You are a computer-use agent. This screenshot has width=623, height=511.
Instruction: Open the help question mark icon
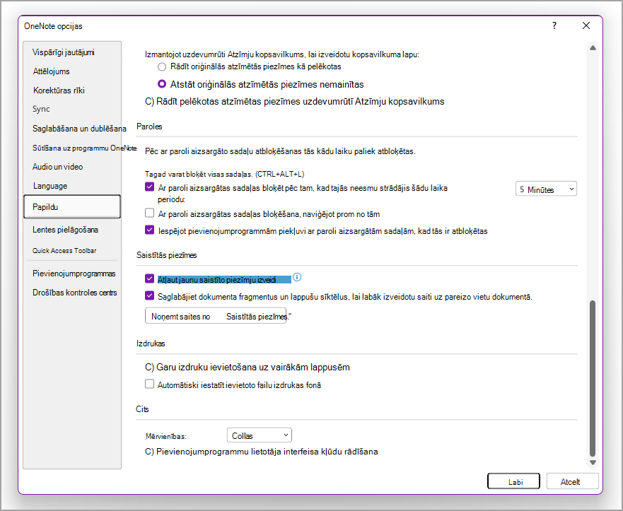click(554, 26)
